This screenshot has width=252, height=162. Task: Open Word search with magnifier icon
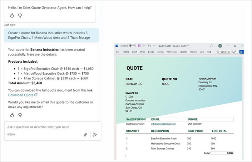211,46
